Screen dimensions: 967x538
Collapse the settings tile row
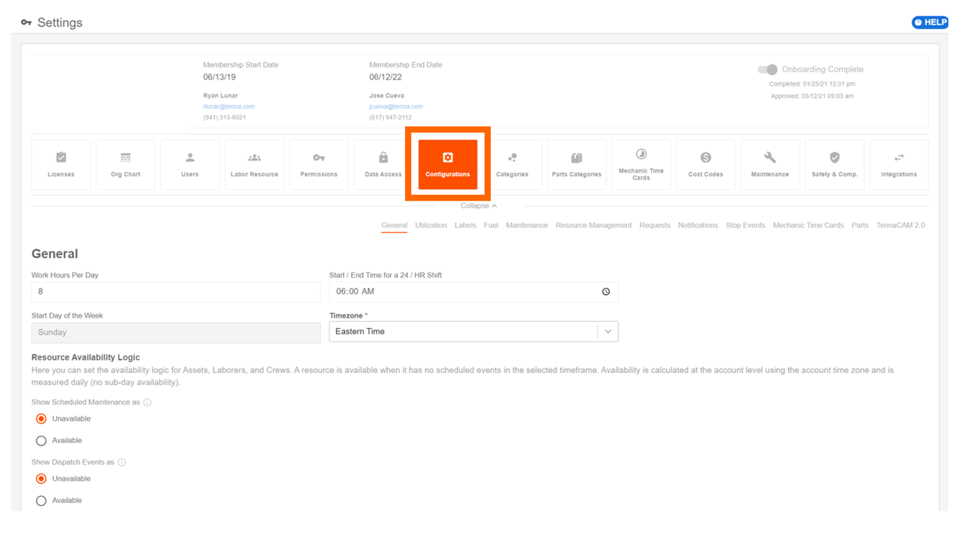[x=478, y=206]
